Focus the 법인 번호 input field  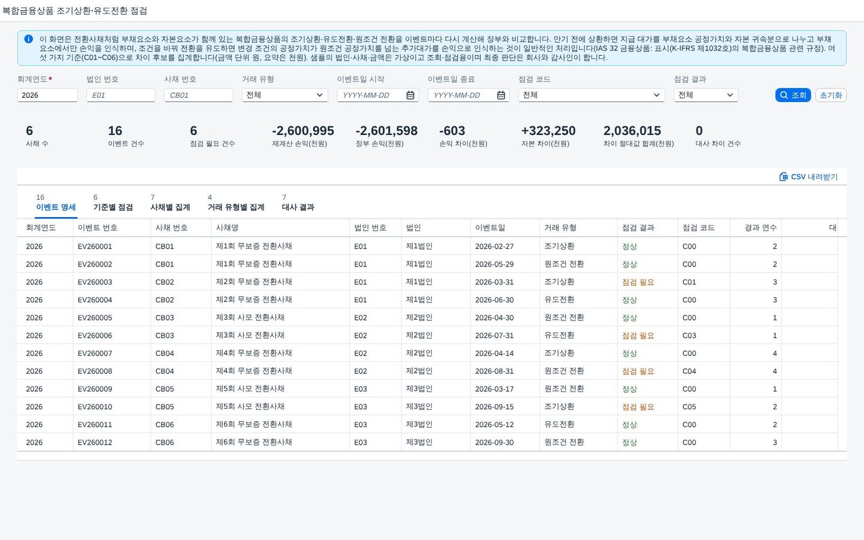121,95
